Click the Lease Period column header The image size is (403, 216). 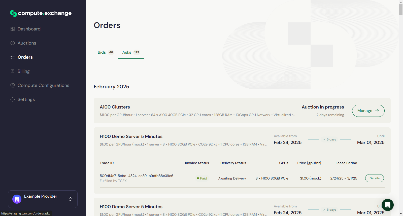pyautogui.click(x=346, y=163)
